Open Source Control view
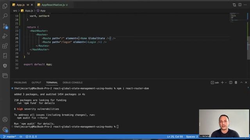The image size is (250, 140). pos(5,26)
